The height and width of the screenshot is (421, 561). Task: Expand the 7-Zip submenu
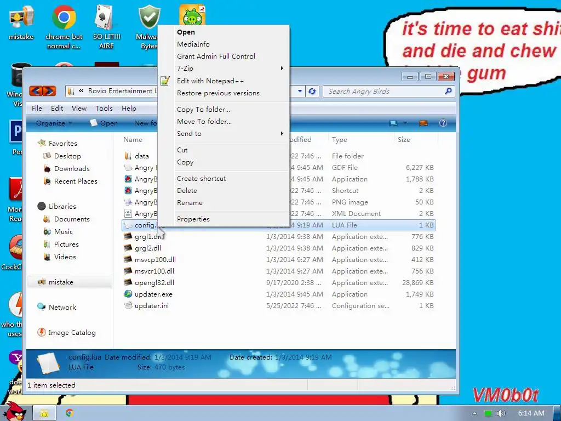(224, 69)
